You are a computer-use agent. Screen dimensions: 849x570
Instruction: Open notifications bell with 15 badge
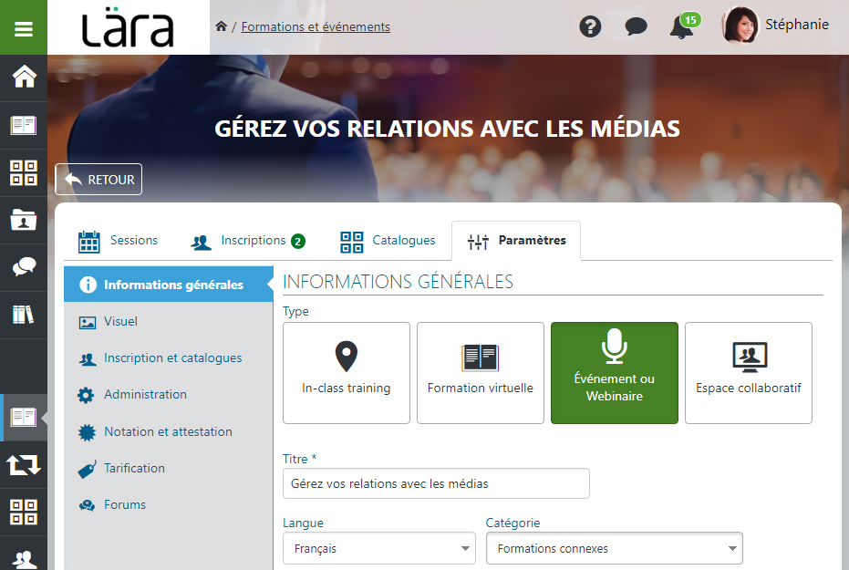tap(683, 26)
